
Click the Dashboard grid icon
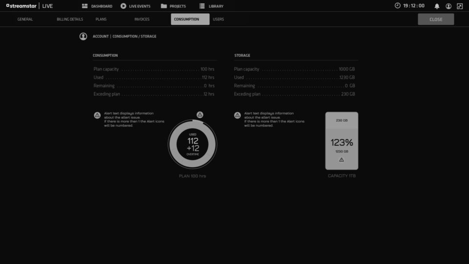pos(85,6)
